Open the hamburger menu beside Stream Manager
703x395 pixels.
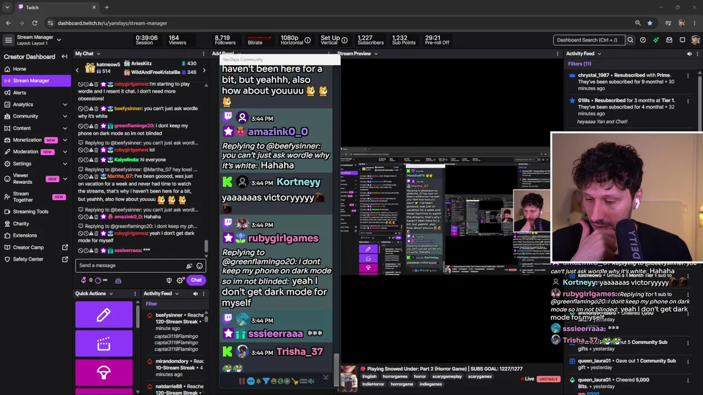point(8,40)
